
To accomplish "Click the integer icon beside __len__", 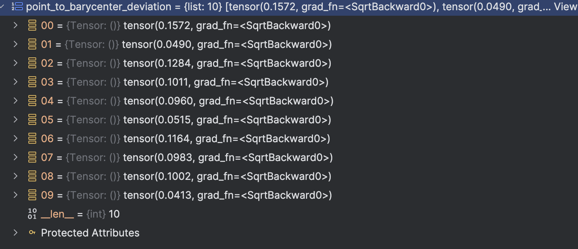I will tap(33, 214).
